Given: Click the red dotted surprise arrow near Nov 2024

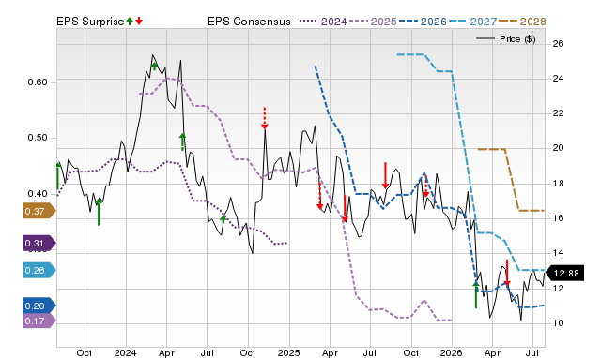Looking at the screenshot, I should 265,118.
